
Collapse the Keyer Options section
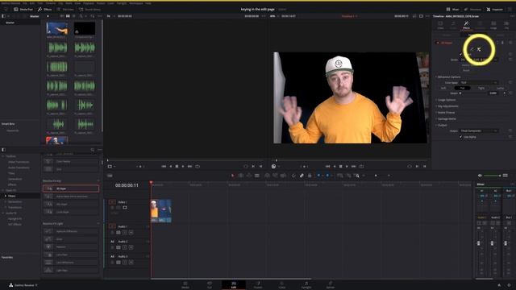pyautogui.click(x=448, y=77)
